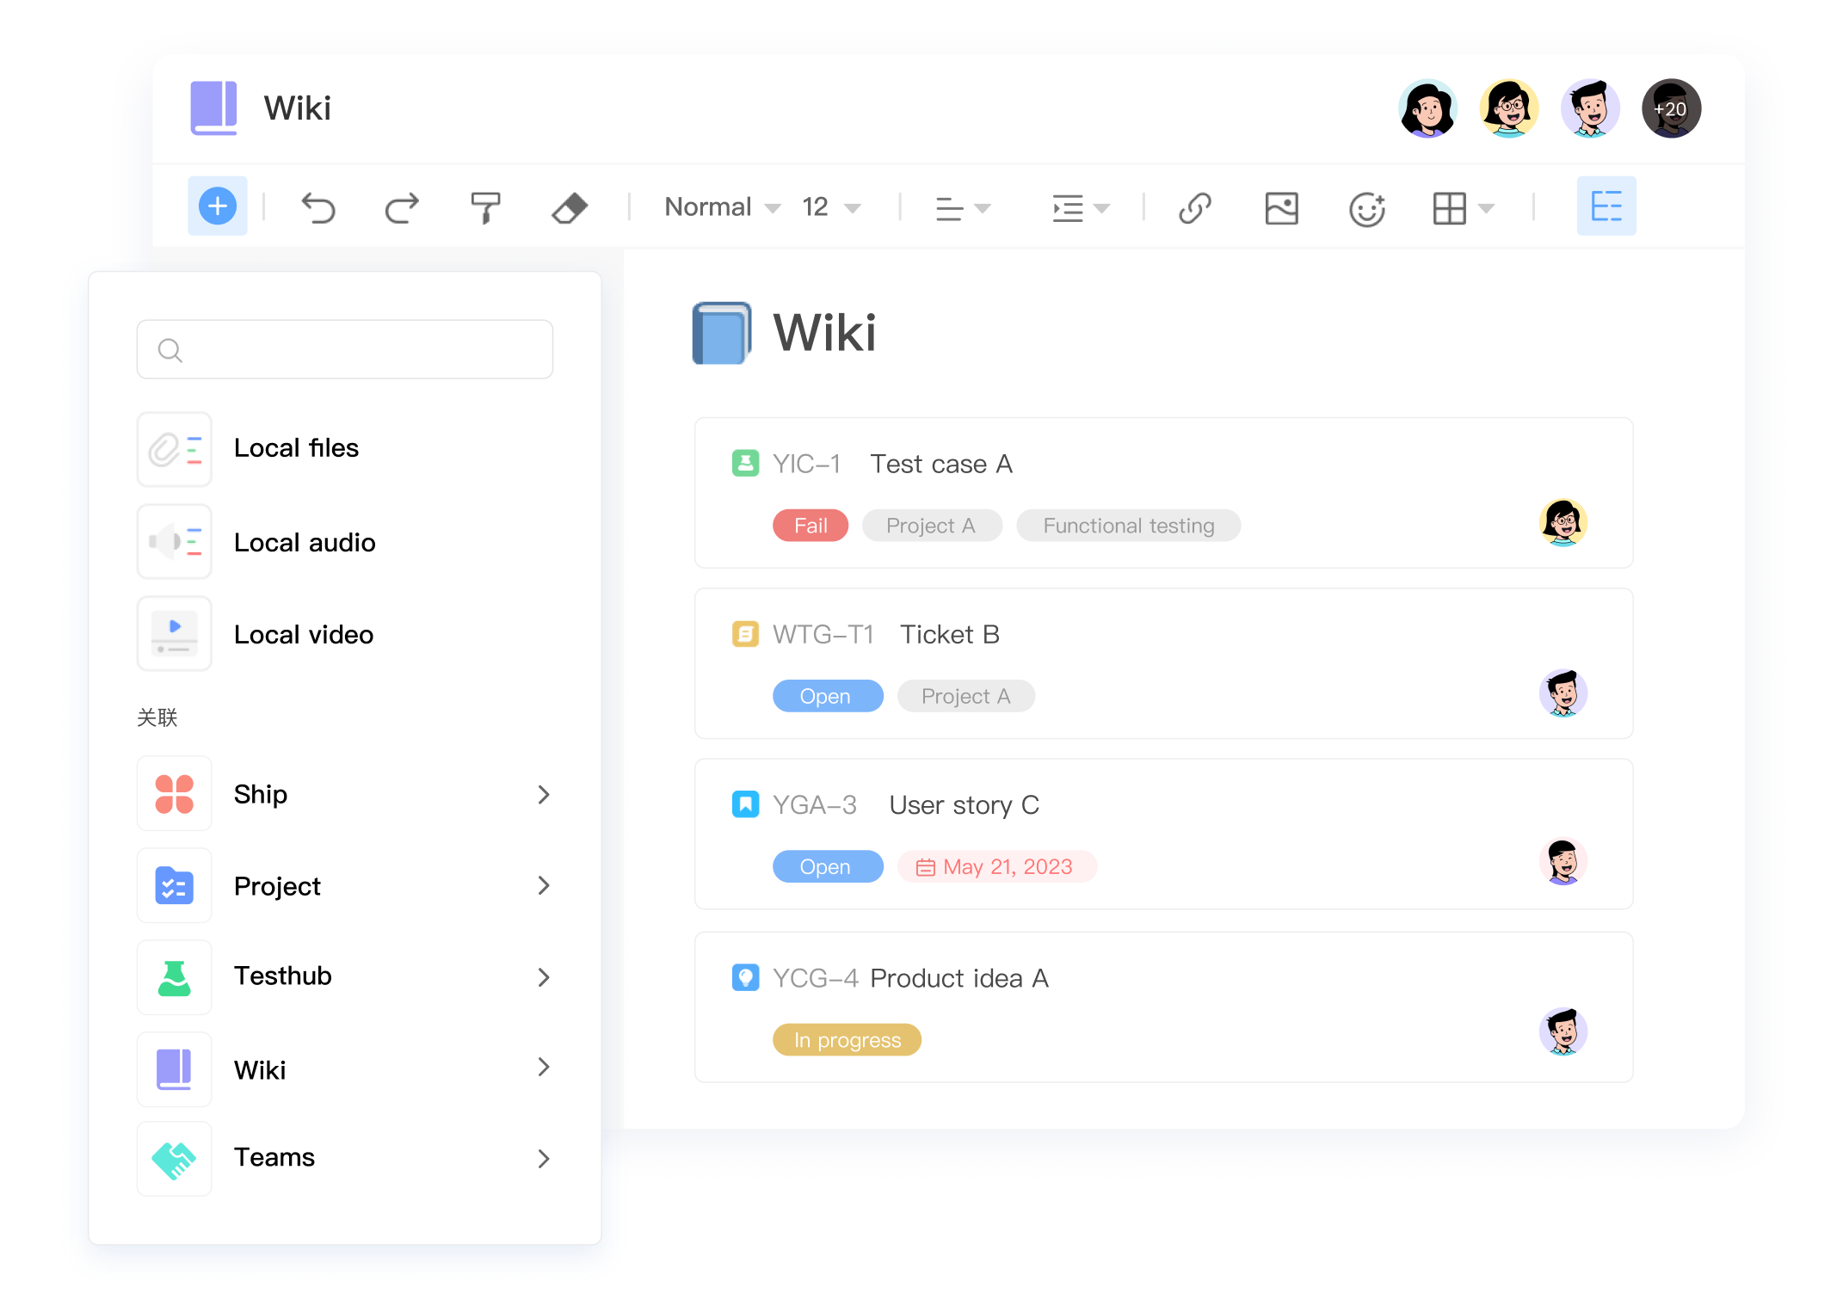Click the Fail status tag
1843x1293 pixels.
(x=810, y=526)
